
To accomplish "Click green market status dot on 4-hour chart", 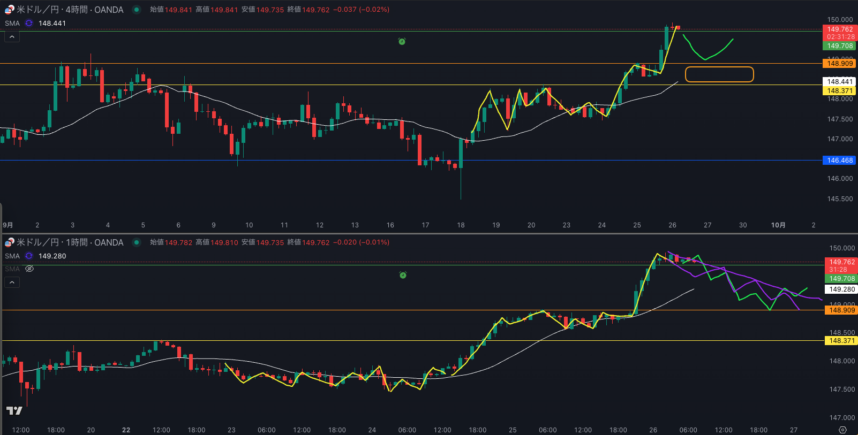I will [x=137, y=10].
